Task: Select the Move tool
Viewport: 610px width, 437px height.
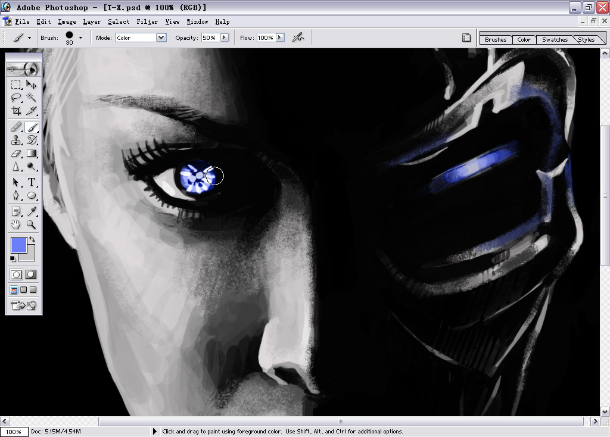Action: pyautogui.click(x=32, y=85)
